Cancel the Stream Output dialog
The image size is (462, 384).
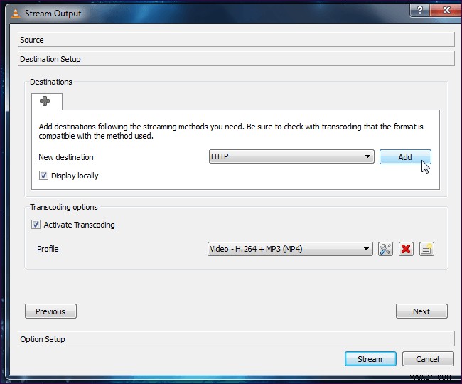[x=428, y=358]
